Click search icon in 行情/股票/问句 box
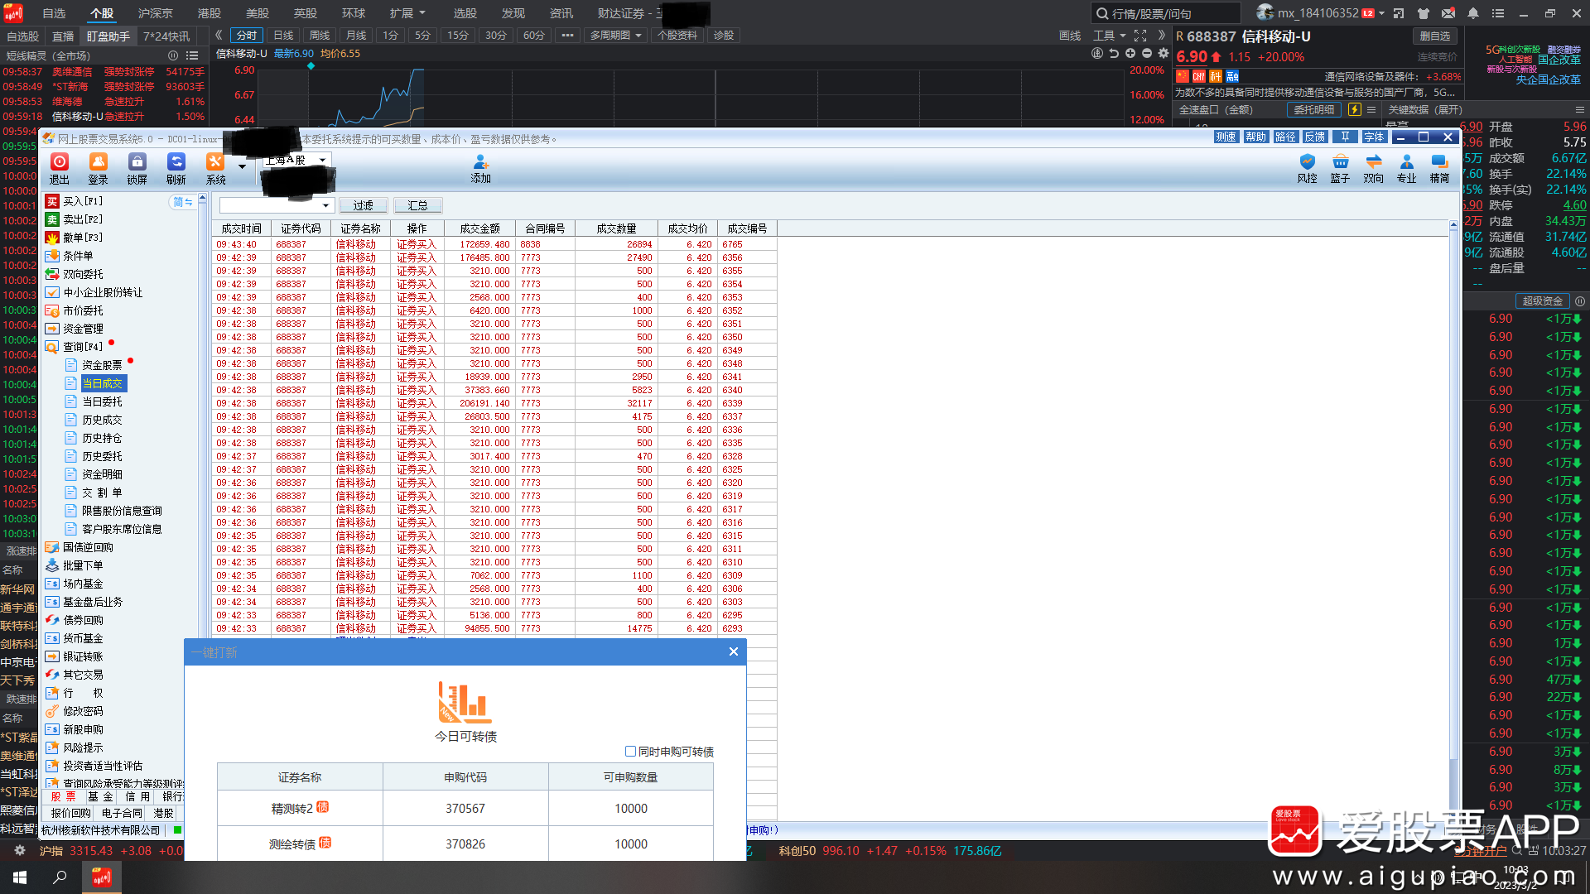The height and width of the screenshot is (894, 1590). click(x=1102, y=13)
